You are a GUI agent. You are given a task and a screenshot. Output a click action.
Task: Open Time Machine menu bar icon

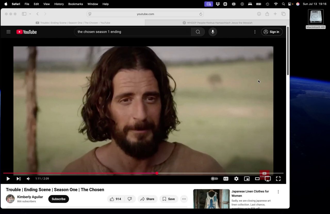click(267, 4)
